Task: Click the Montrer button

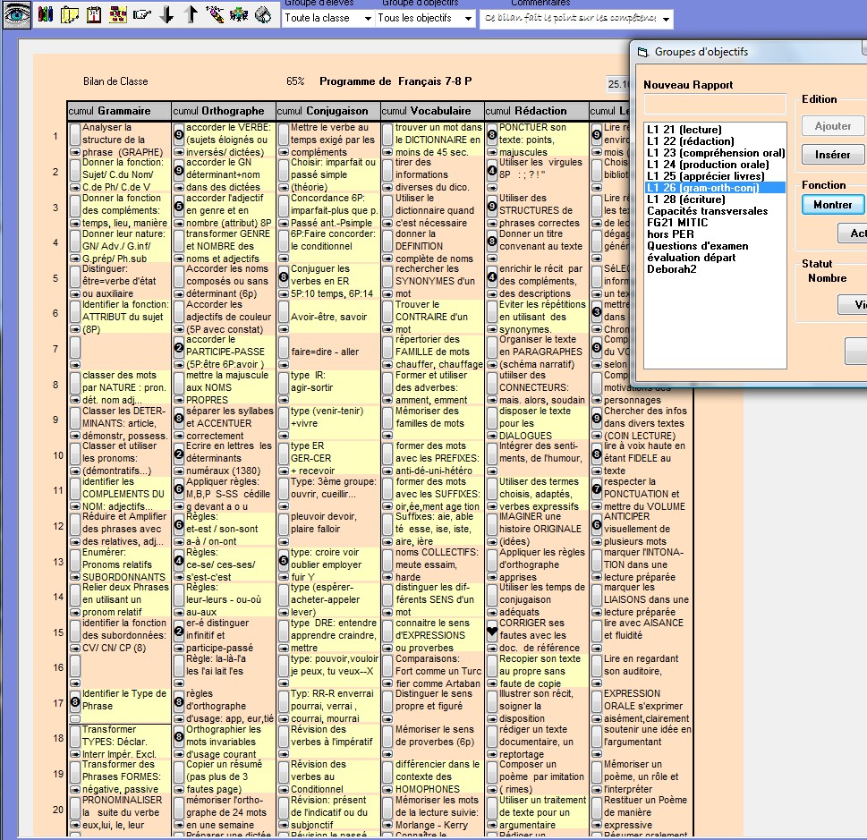Action: (x=833, y=205)
